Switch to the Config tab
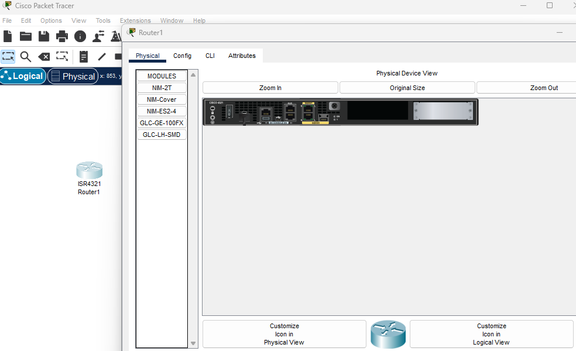576x351 pixels. click(x=182, y=56)
